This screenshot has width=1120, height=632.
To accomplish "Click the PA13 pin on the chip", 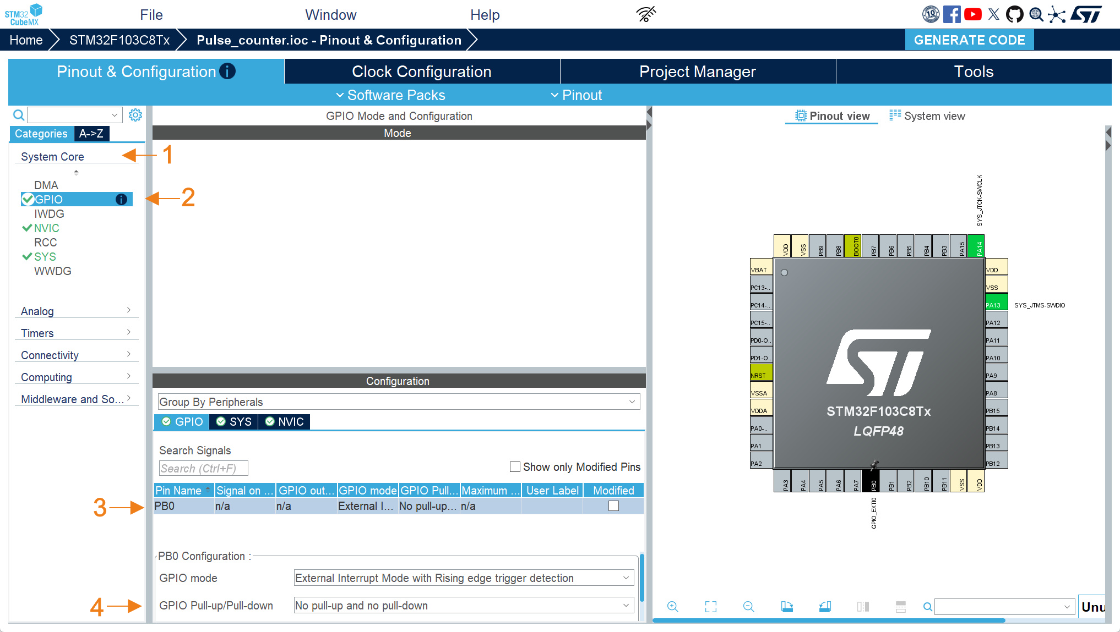I will 996,302.
